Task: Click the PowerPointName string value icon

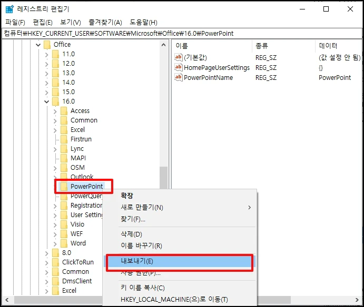Action: (178, 77)
